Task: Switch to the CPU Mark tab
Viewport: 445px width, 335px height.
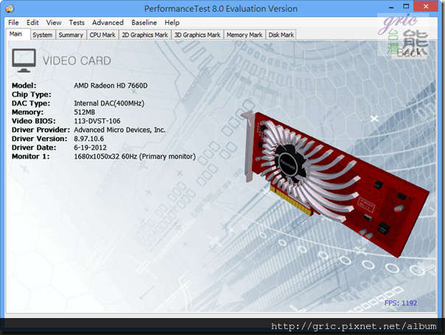Action: coord(102,35)
